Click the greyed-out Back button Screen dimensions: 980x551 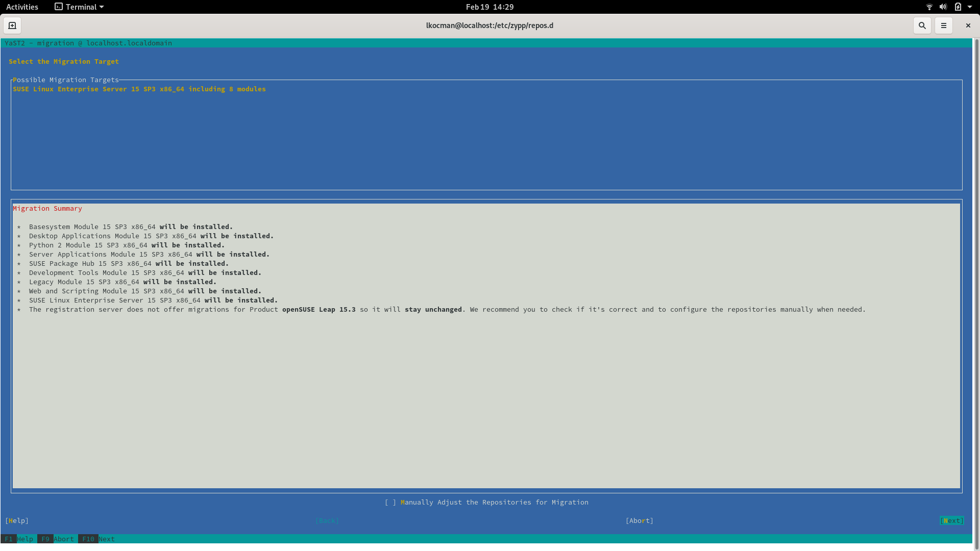click(327, 521)
